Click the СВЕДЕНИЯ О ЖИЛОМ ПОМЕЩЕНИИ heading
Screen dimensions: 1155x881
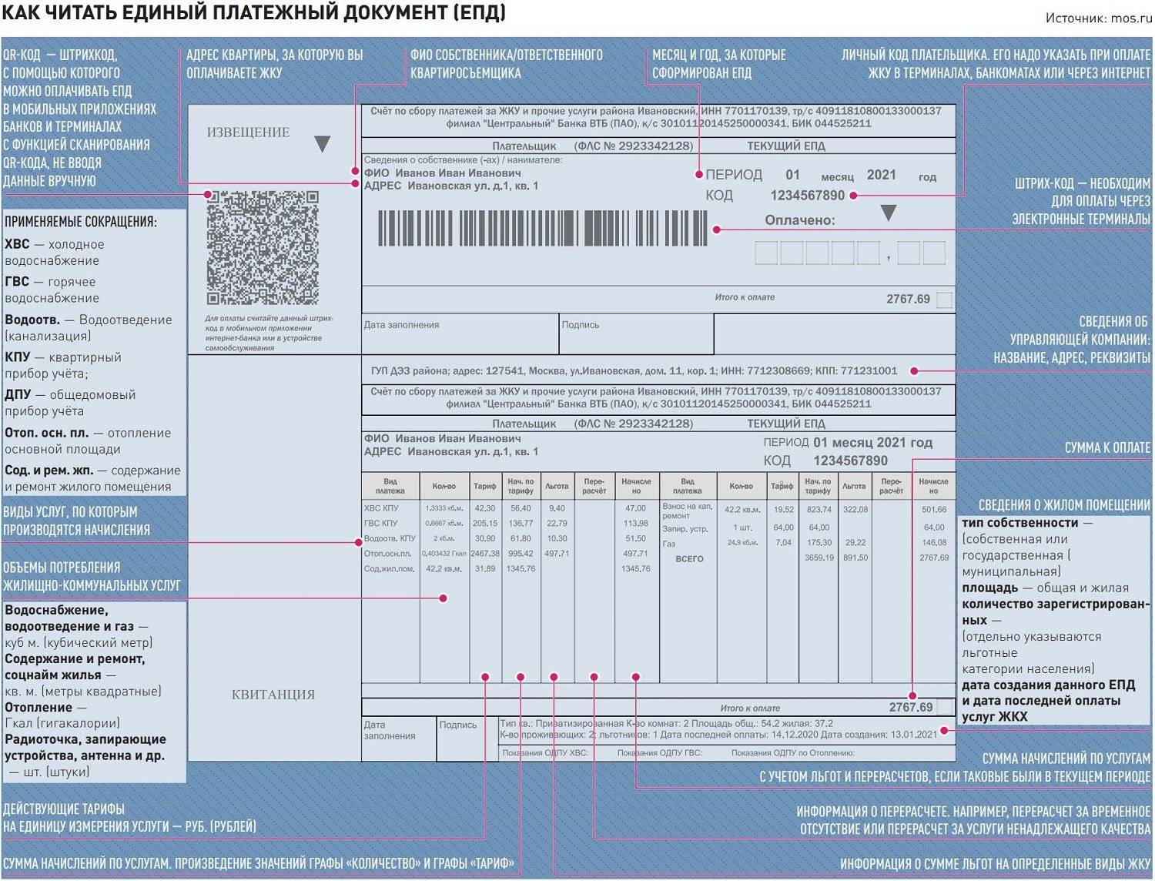click(x=1064, y=505)
